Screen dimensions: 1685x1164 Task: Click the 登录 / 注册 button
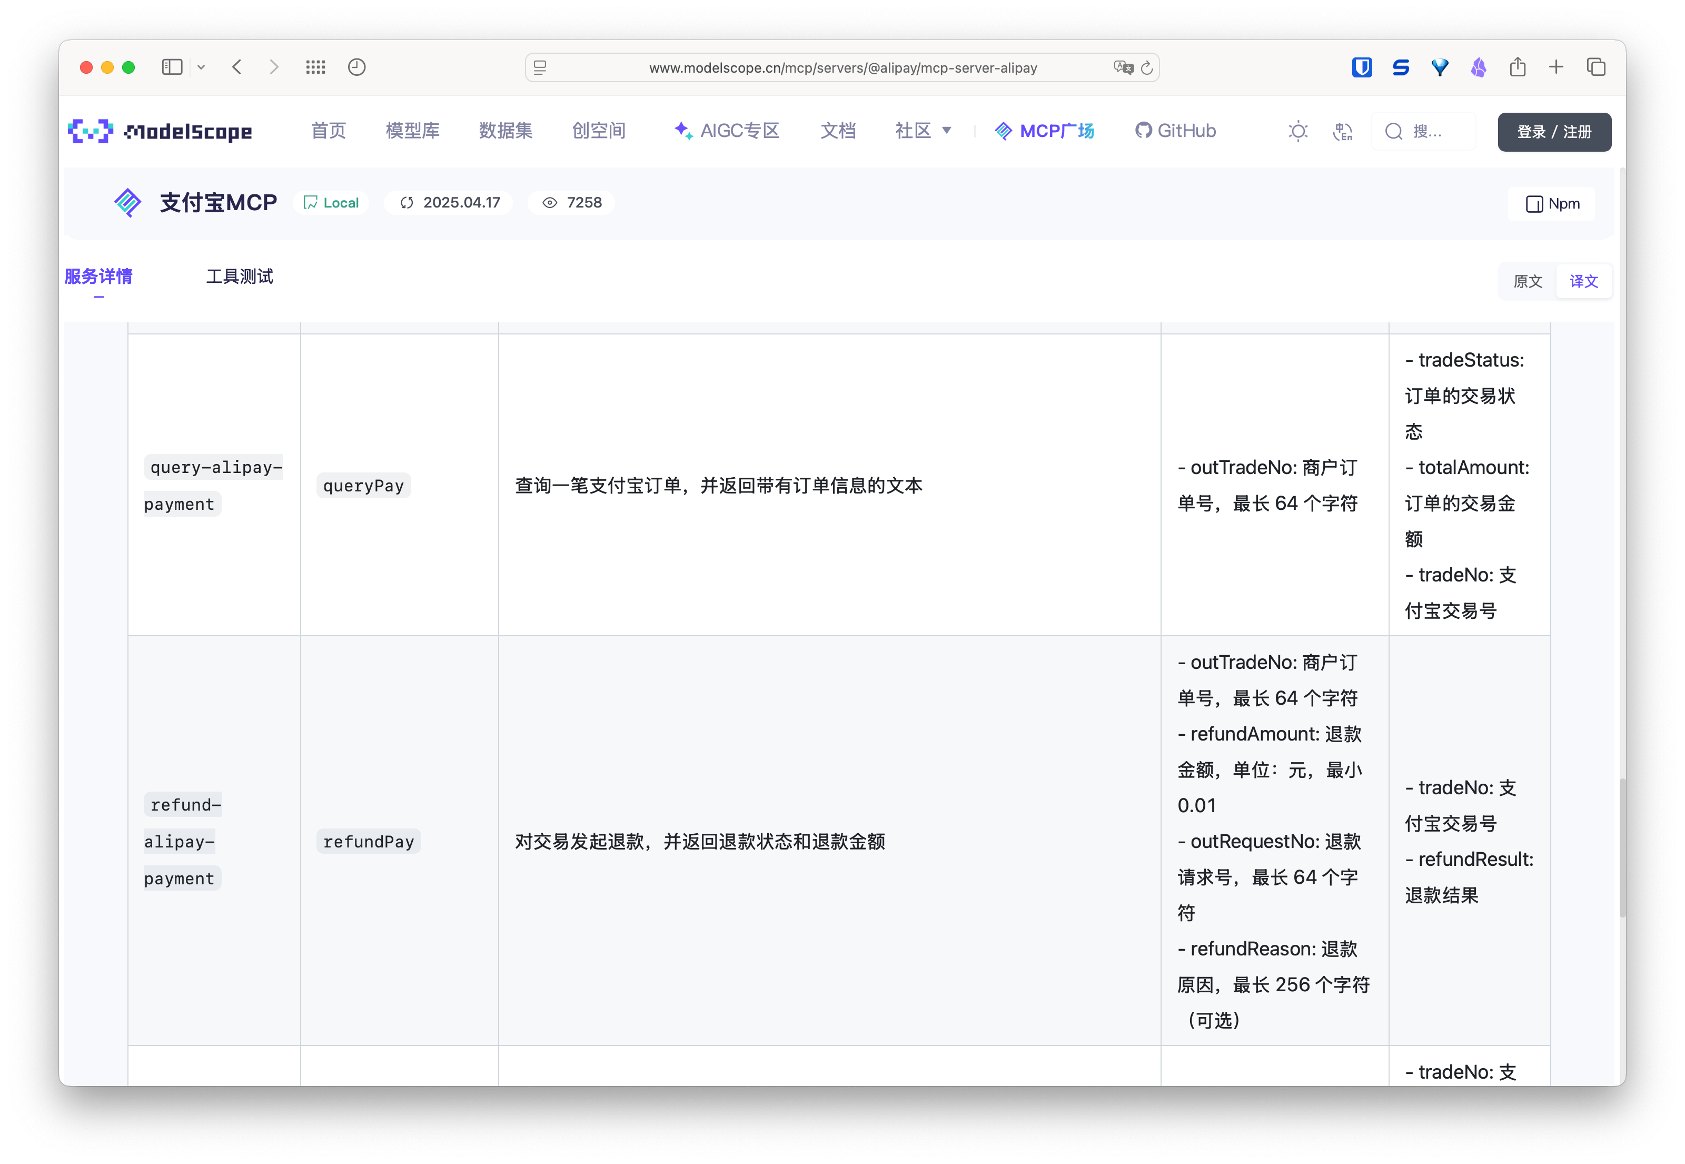pyautogui.click(x=1554, y=132)
